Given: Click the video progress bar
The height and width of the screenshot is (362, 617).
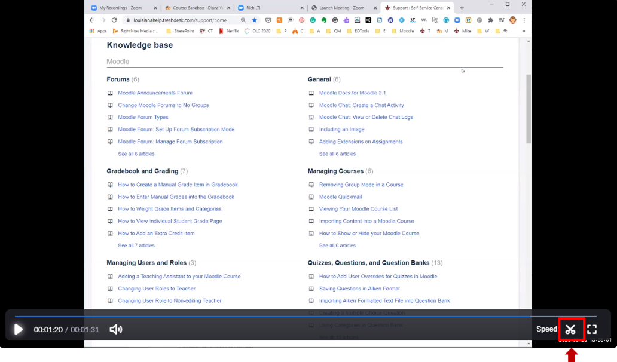Looking at the screenshot, I should [306, 316].
